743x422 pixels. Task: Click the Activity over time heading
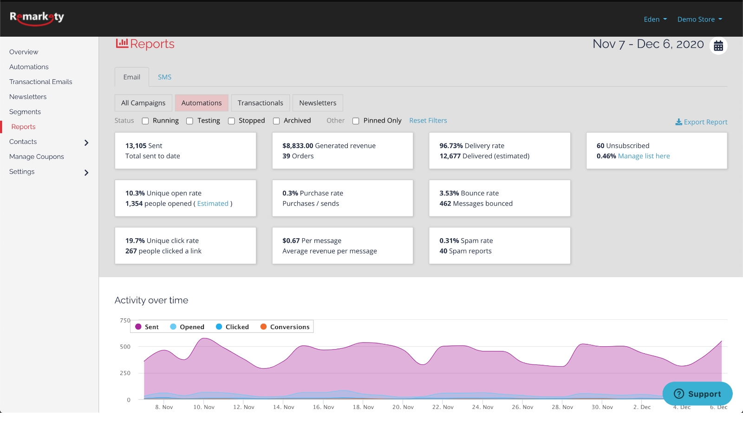coord(151,300)
